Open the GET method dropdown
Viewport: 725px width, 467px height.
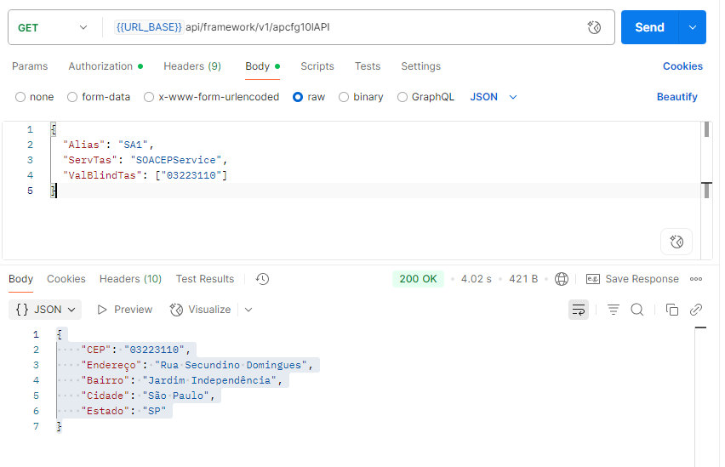[x=52, y=27]
